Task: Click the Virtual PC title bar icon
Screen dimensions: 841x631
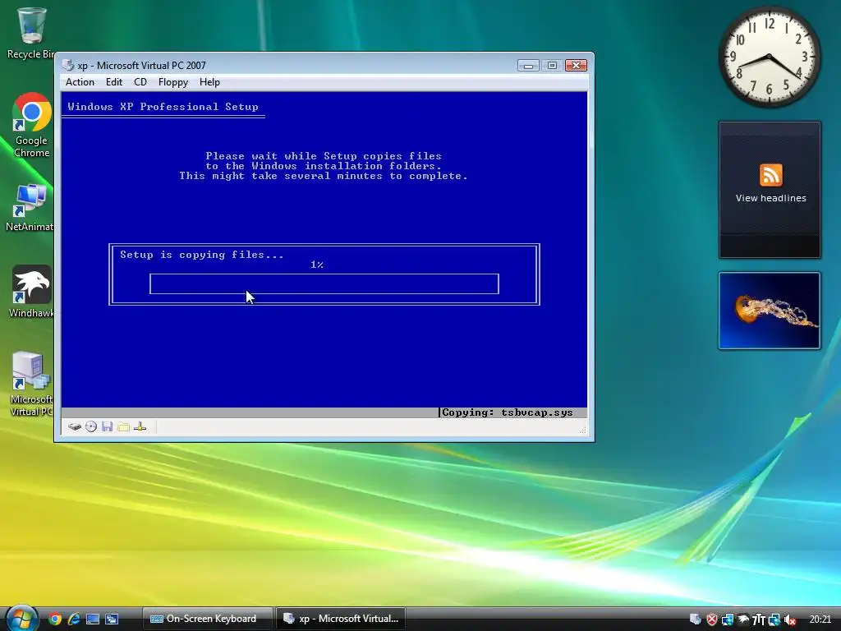Action: 68,66
